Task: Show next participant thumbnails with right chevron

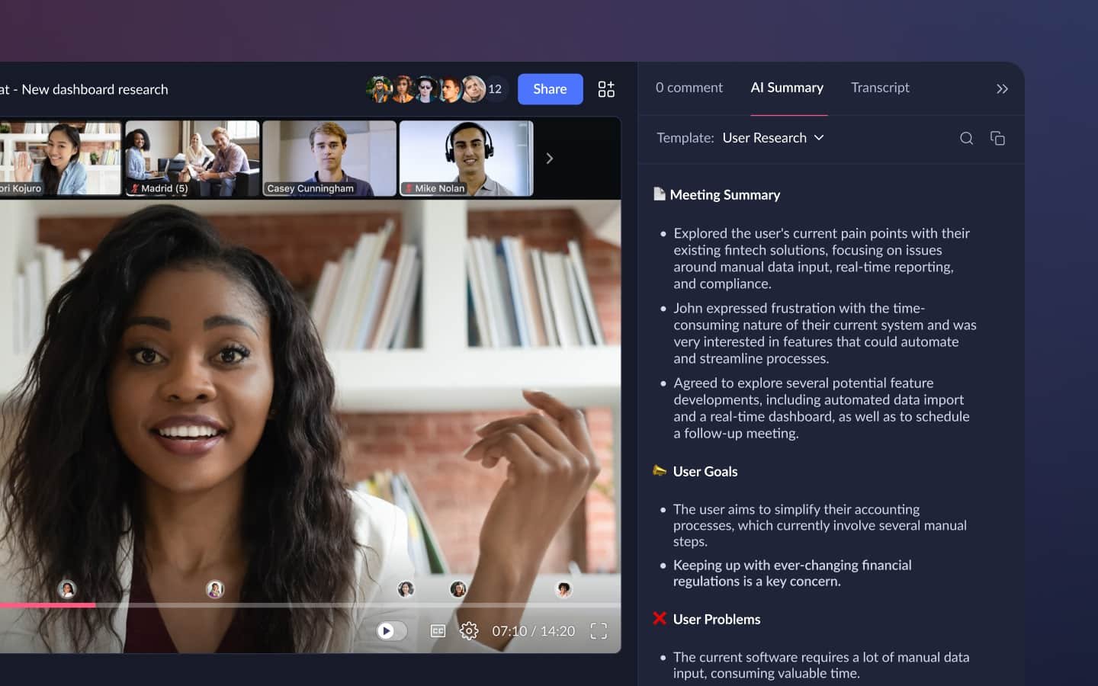Action: point(549,159)
